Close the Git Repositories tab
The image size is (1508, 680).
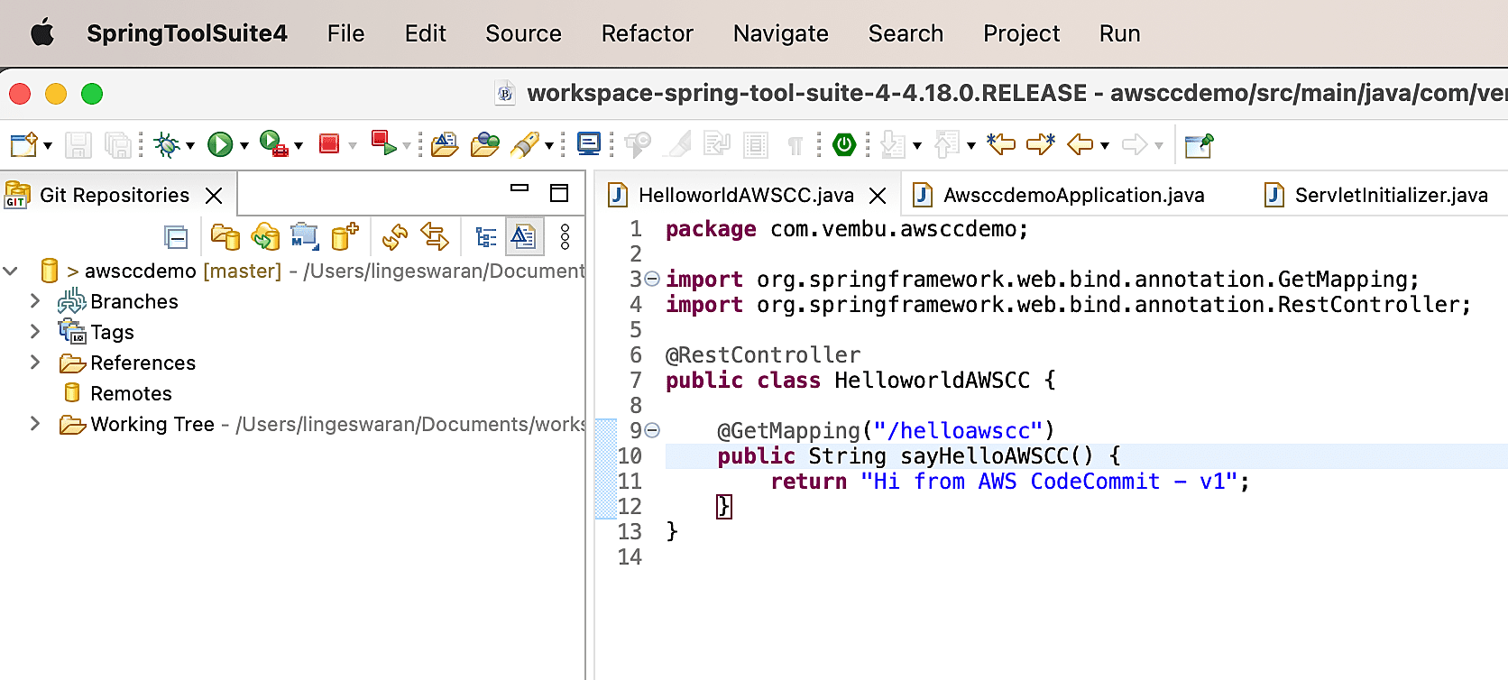tap(214, 196)
